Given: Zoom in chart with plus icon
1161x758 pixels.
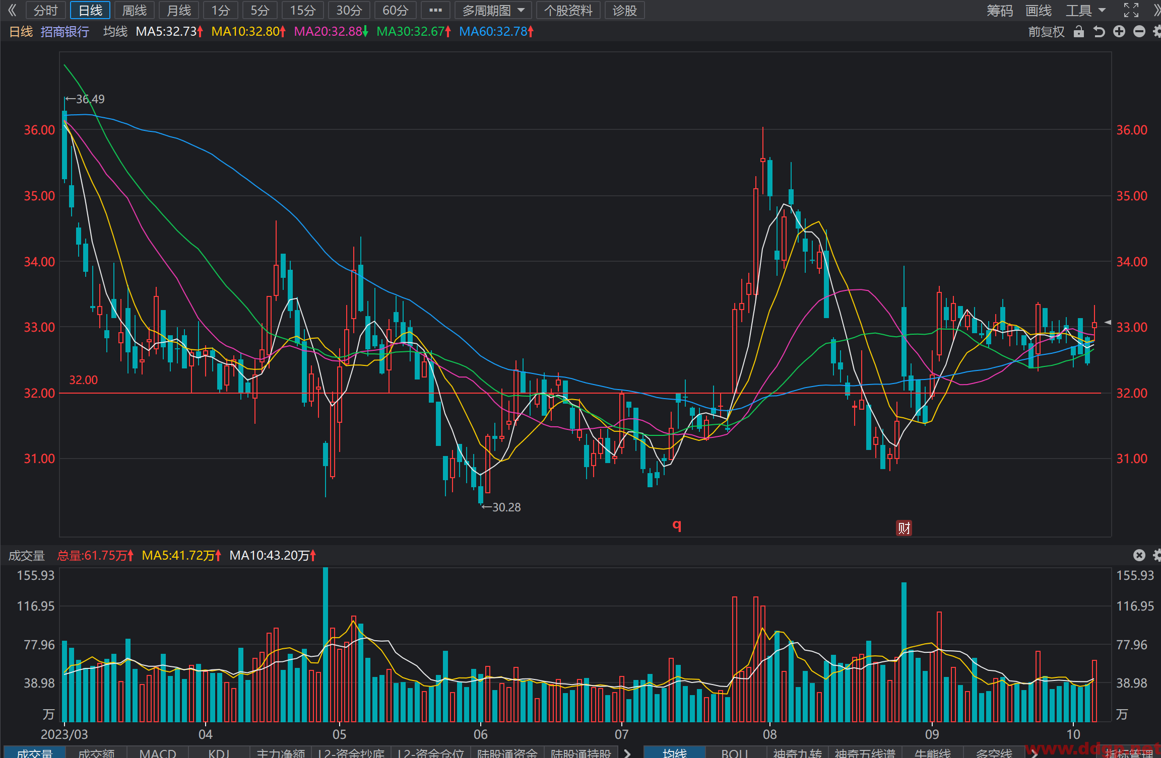Looking at the screenshot, I should [x=1119, y=32].
